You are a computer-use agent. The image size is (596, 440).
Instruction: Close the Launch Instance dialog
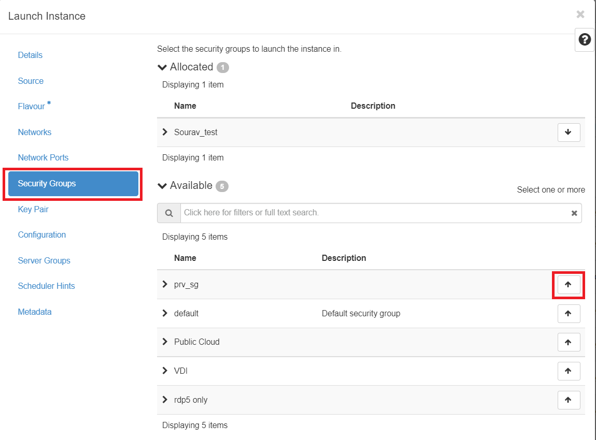point(580,14)
